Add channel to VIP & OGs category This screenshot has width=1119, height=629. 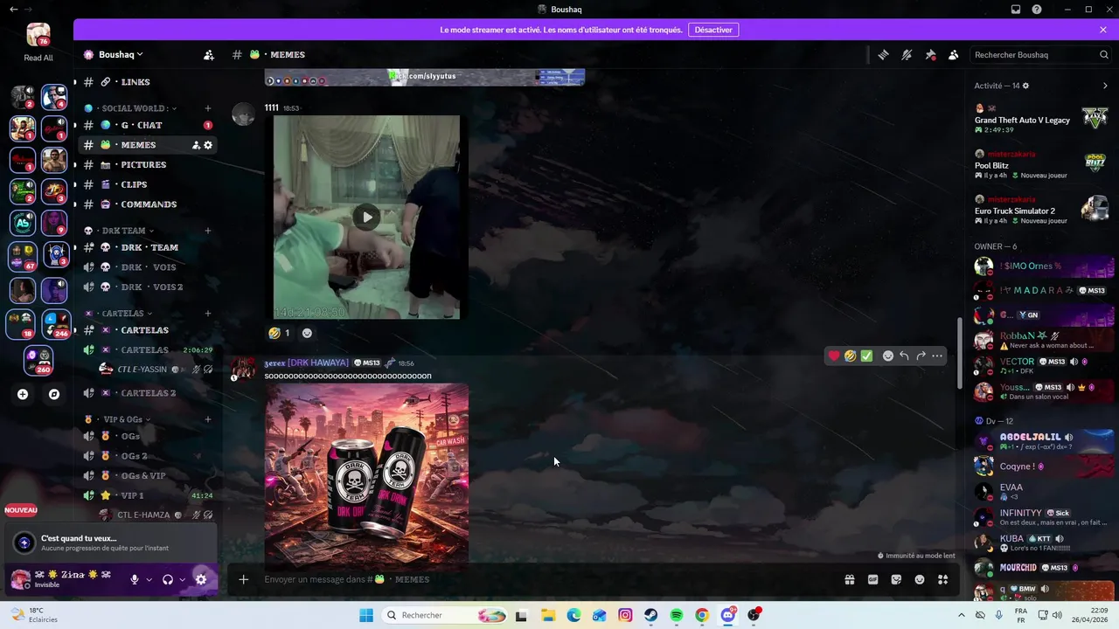[208, 419]
